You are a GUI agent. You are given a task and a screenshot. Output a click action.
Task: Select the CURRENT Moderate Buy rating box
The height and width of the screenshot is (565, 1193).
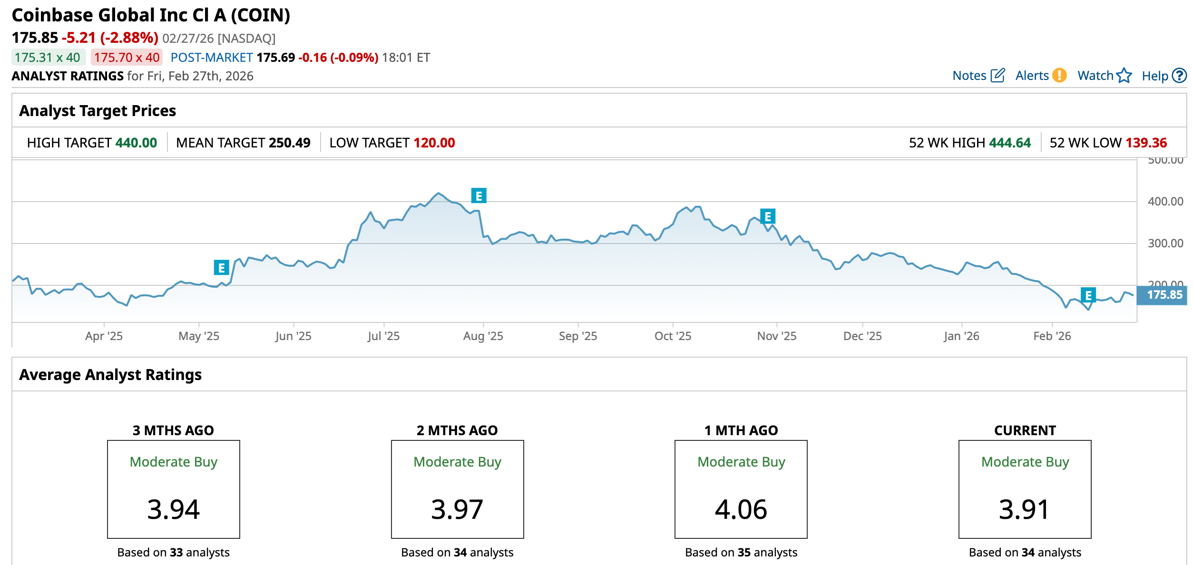(x=1025, y=489)
